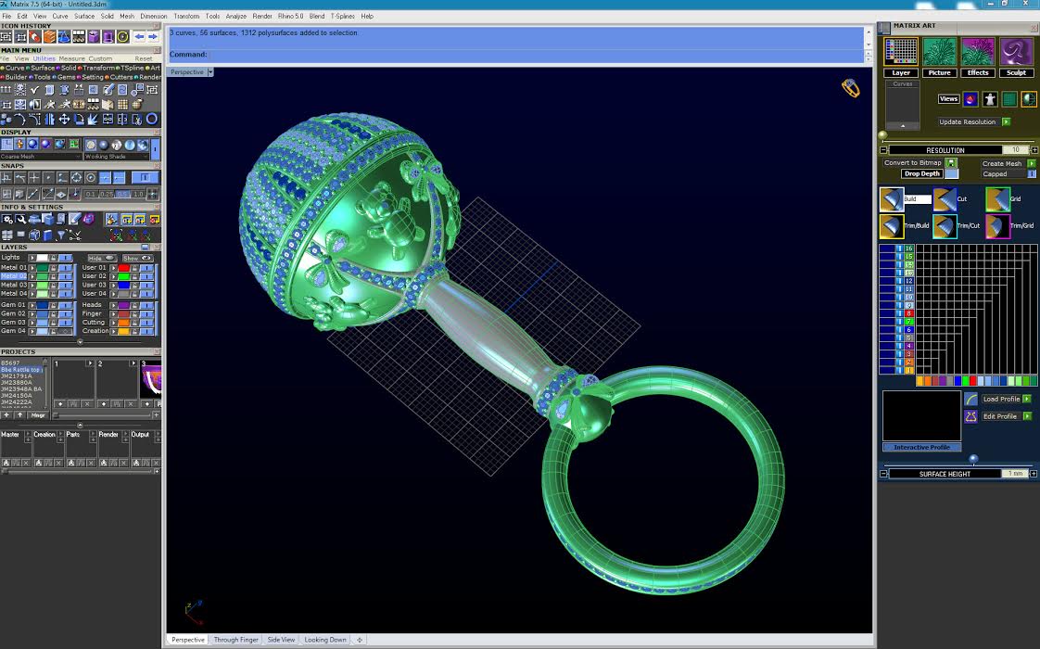Click the Edit Profile icon

[x=970, y=416]
